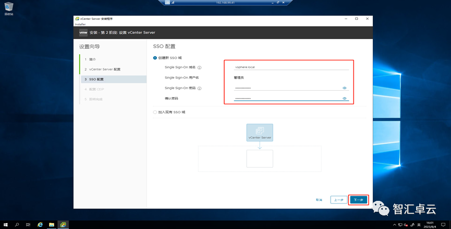Click the 设置向导 sidebar heading
This screenshot has width=451, height=229.
coord(90,46)
